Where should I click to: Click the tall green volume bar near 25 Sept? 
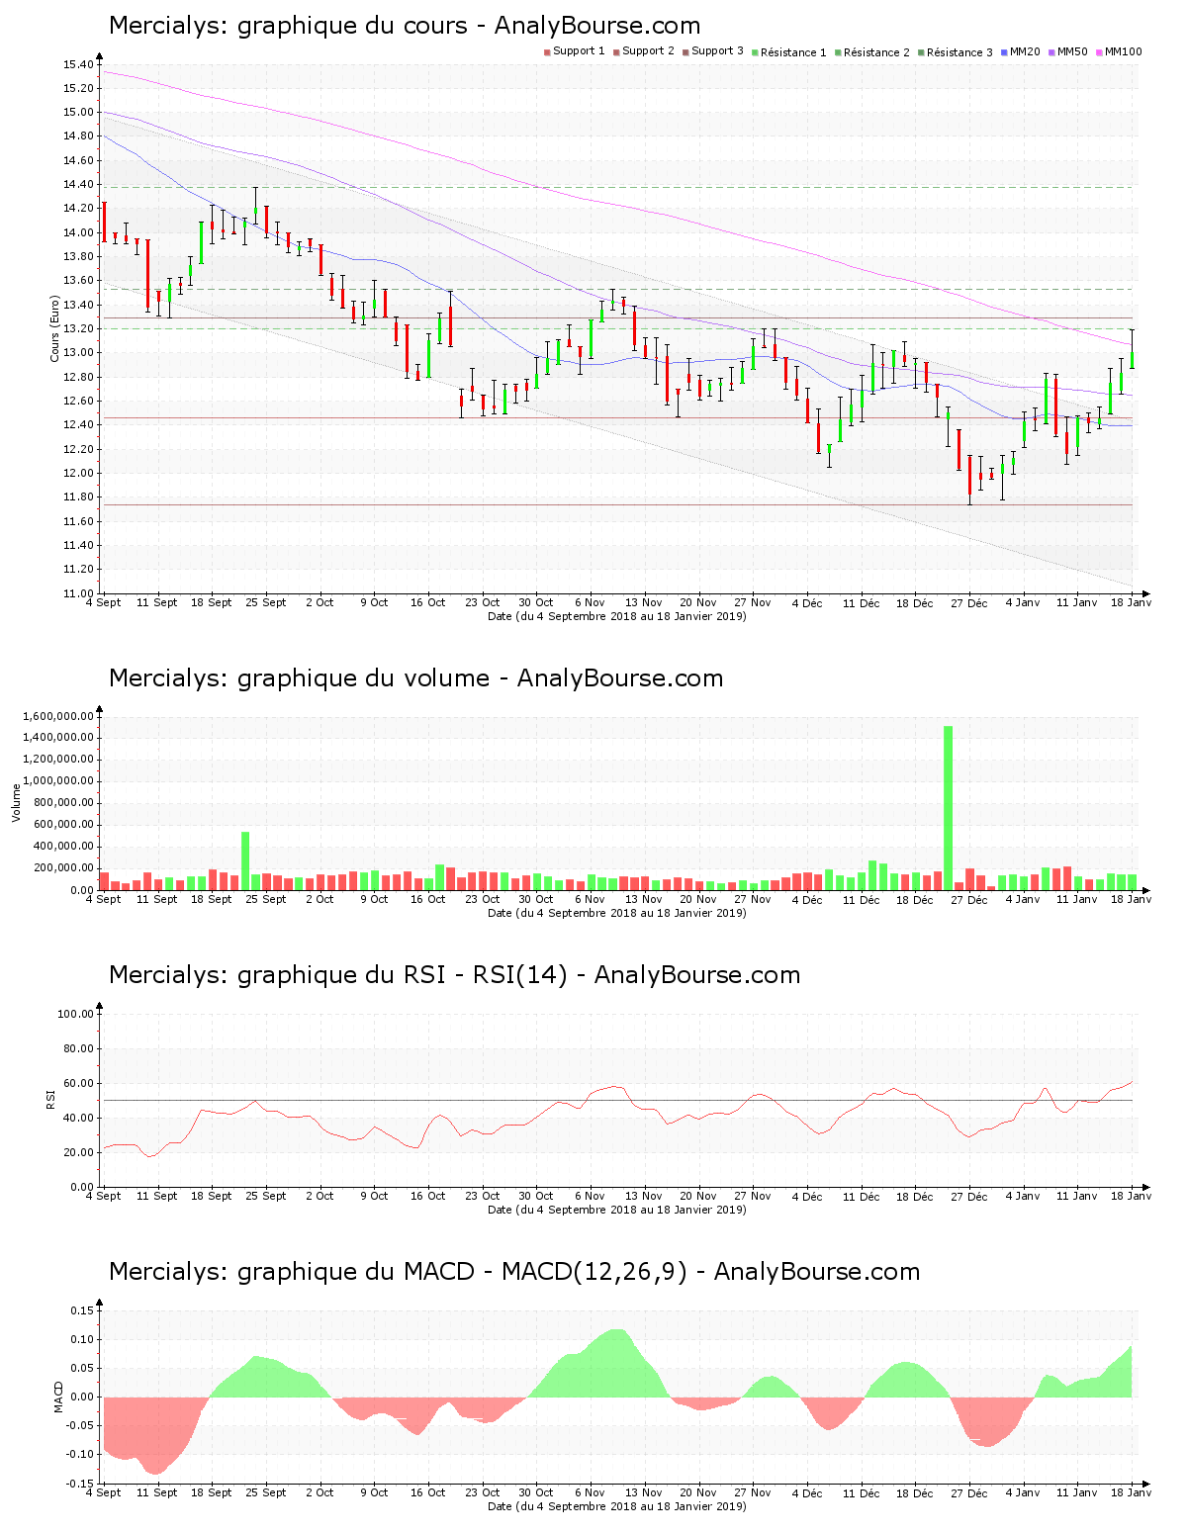[245, 860]
